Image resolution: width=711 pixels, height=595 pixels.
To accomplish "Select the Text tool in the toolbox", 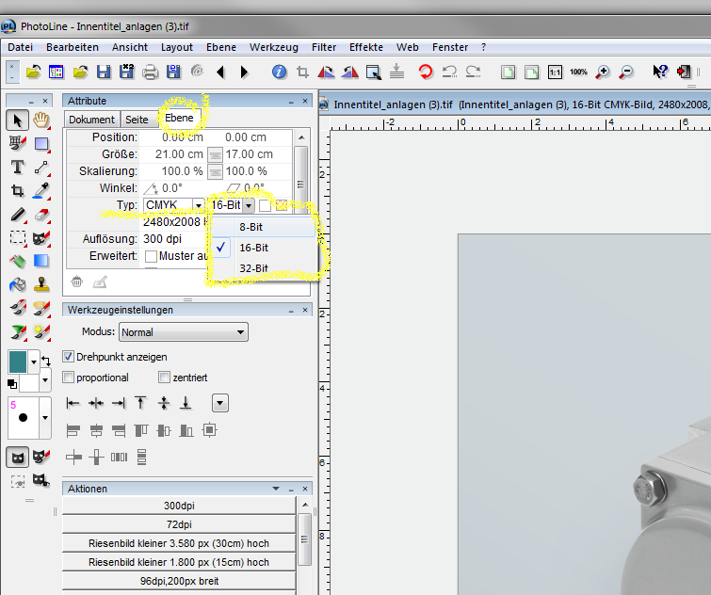I will click(x=17, y=167).
